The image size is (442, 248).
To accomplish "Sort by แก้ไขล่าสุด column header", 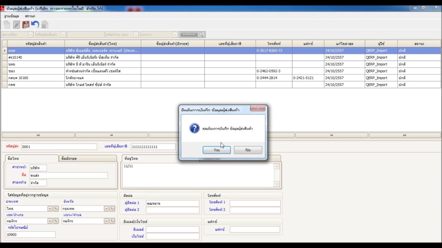I will (x=344, y=44).
